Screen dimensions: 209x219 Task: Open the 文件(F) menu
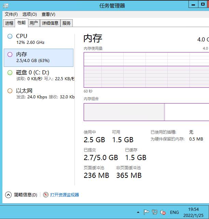pyautogui.click(x=11, y=14)
